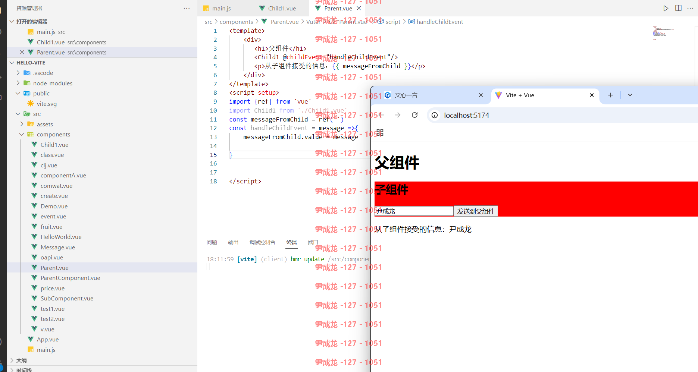Open Message.vue file
Viewport: 698px width, 372px height.
point(58,247)
